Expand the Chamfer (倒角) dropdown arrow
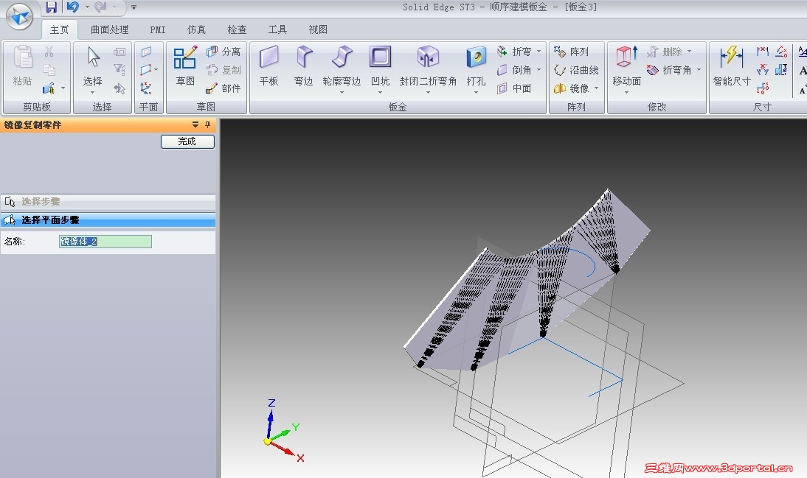This screenshot has height=478, width=807. click(538, 70)
